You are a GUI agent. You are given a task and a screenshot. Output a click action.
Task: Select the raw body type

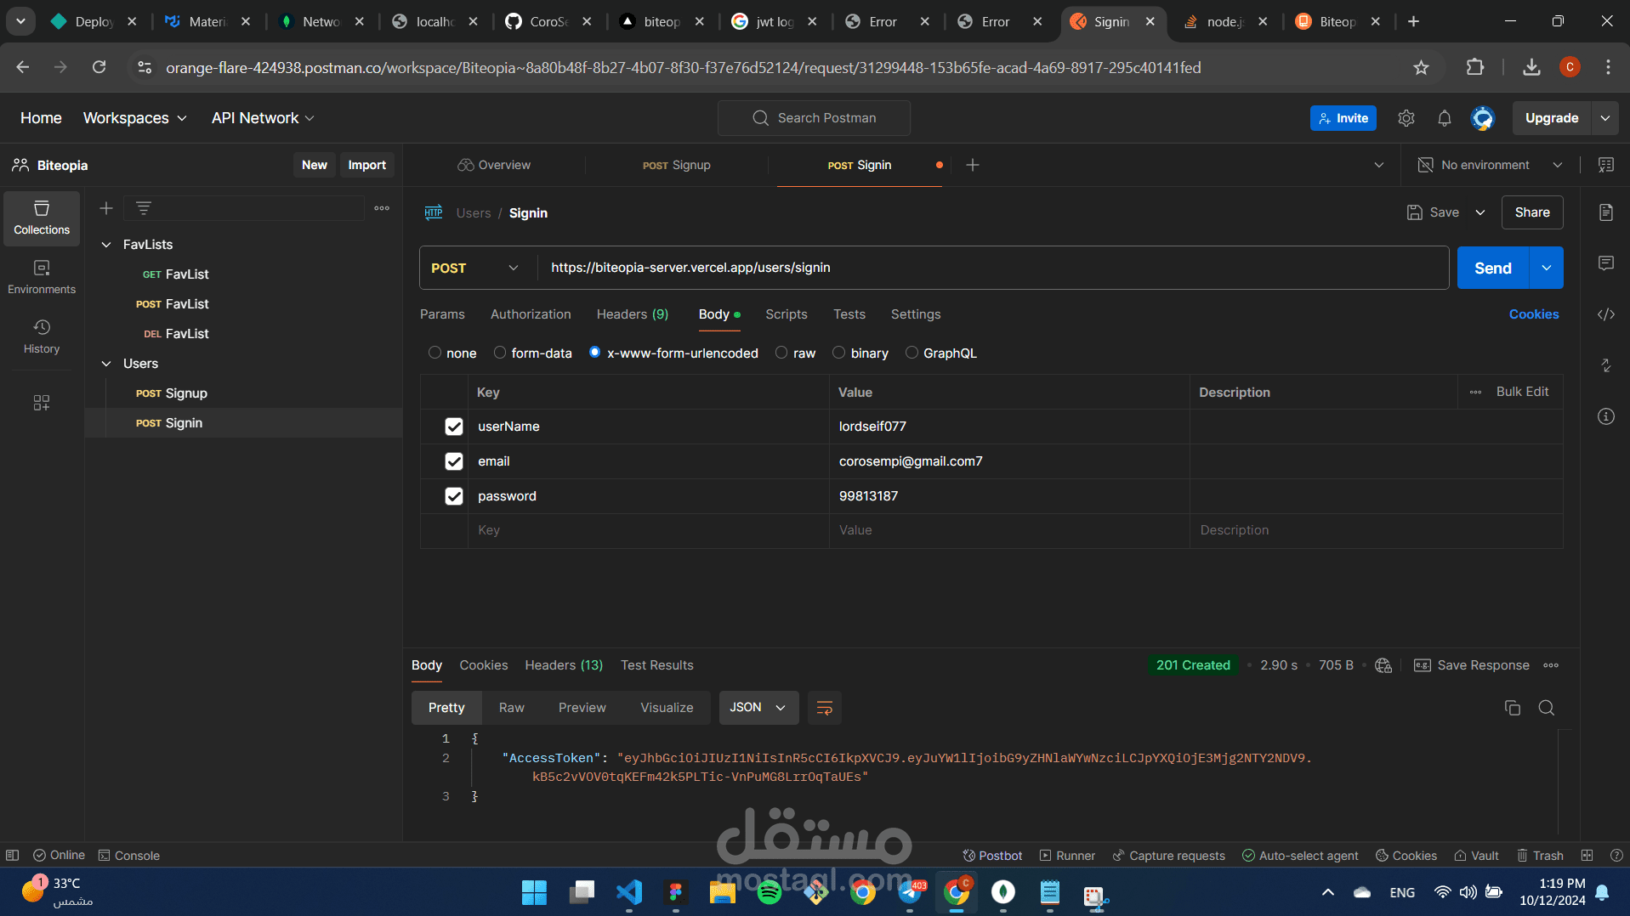pos(781,353)
